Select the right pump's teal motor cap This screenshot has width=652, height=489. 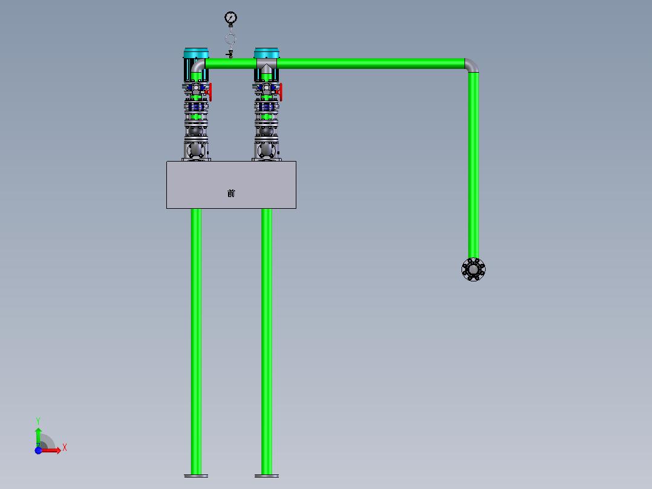pos(267,53)
